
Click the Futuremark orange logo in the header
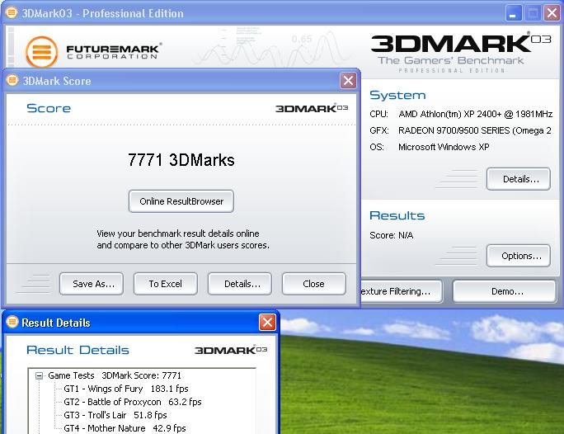click(x=42, y=52)
